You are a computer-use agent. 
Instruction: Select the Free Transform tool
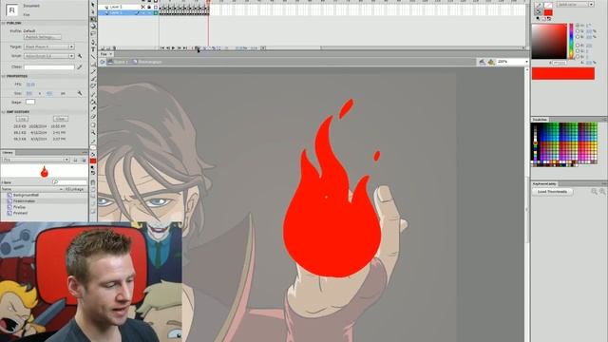pos(93,19)
